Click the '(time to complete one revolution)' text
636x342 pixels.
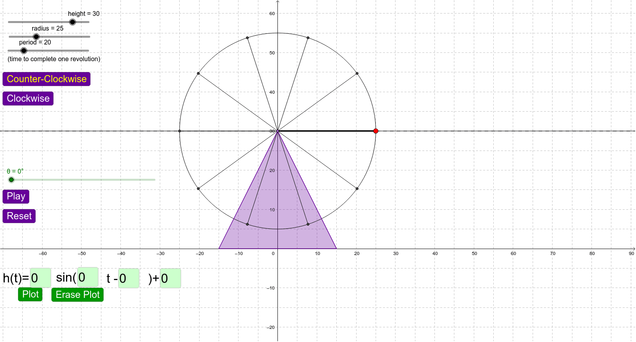point(54,59)
